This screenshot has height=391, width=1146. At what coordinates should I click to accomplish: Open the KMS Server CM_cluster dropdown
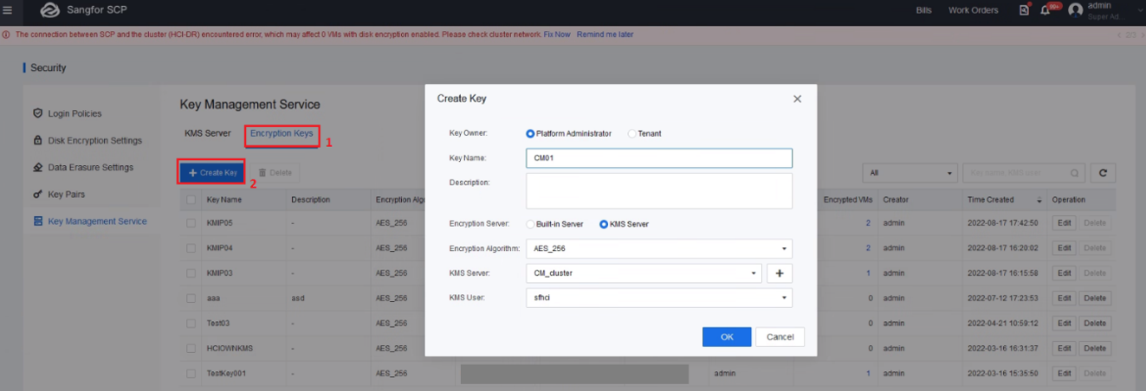tap(643, 273)
